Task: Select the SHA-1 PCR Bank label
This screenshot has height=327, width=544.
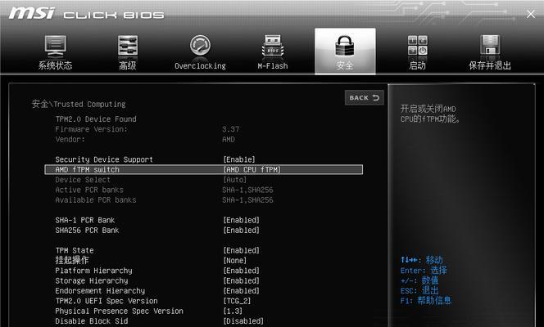Action: click(x=85, y=220)
